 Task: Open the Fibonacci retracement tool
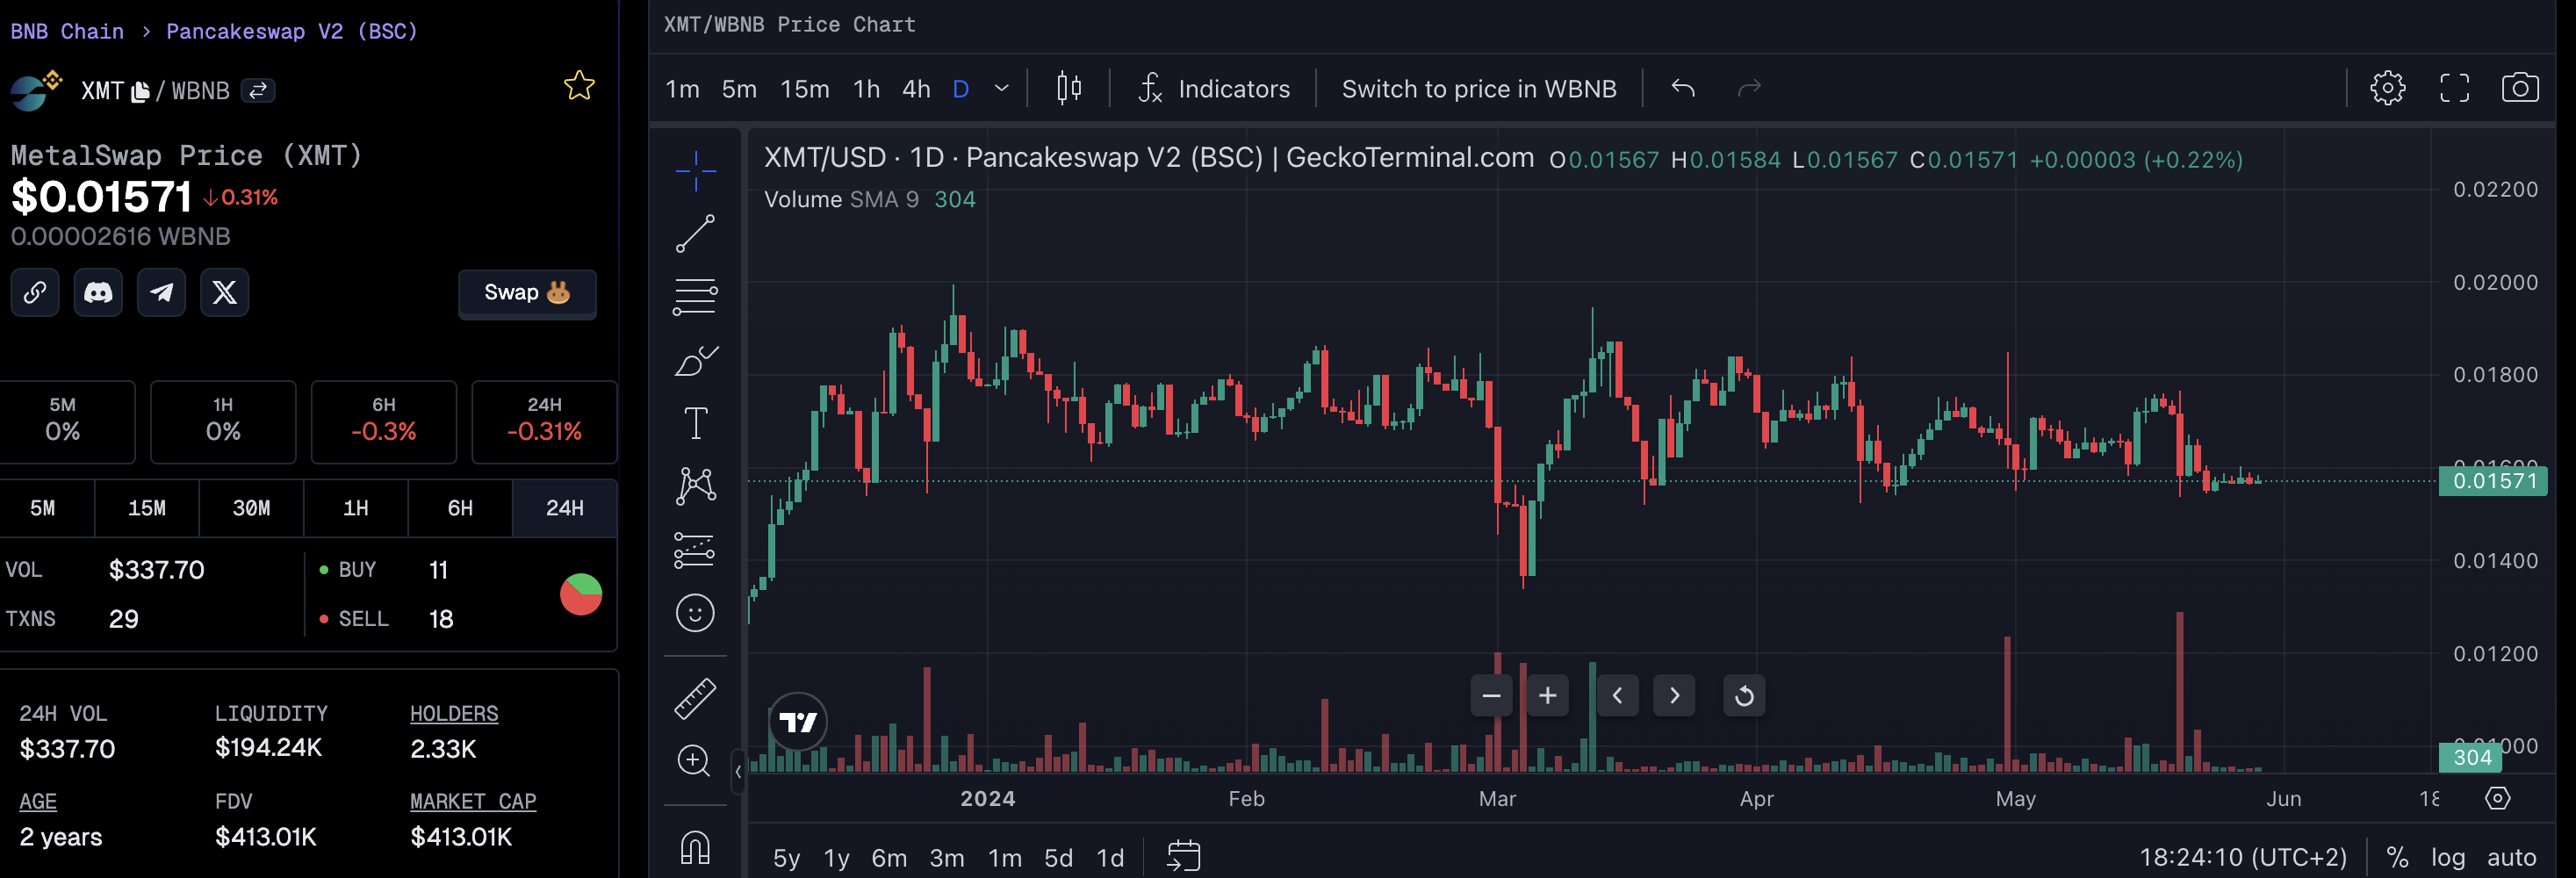click(x=695, y=297)
